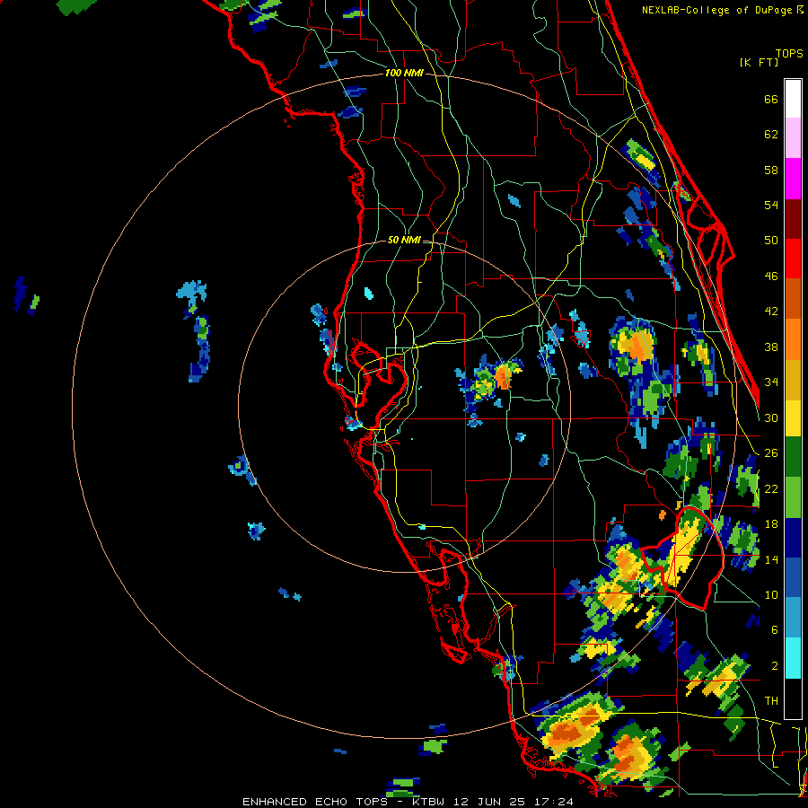The height and width of the screenshot is (808, 808).
Task: Click the 54 value on the legend
Action: [x=771, y=205]
